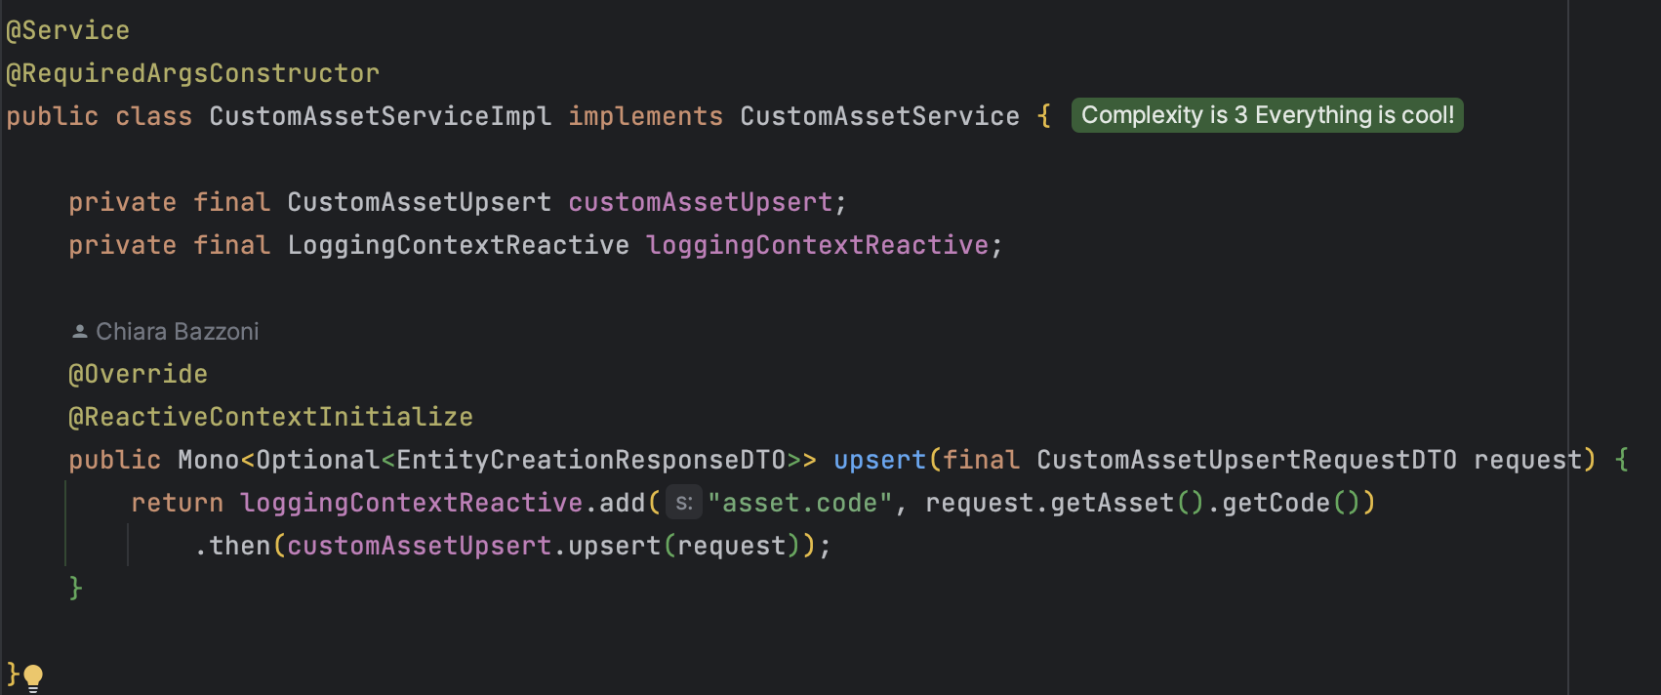Click the Optional type in return signature
Image resolution: width=1661 pixels, height=695 pixels.
[318, 460]
